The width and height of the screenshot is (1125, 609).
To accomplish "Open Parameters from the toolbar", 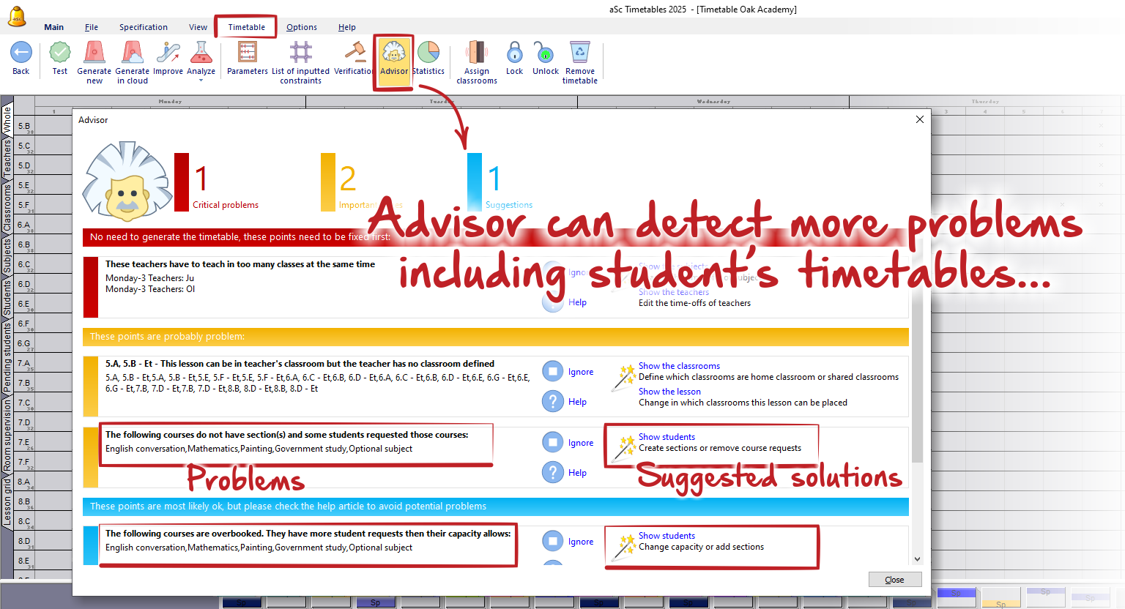I will [248, 59].
